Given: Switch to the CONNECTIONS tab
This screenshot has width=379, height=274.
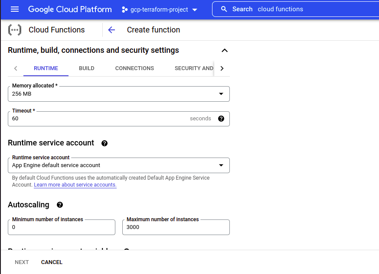Looking at the screenshot, I should (x=134, y=68).
